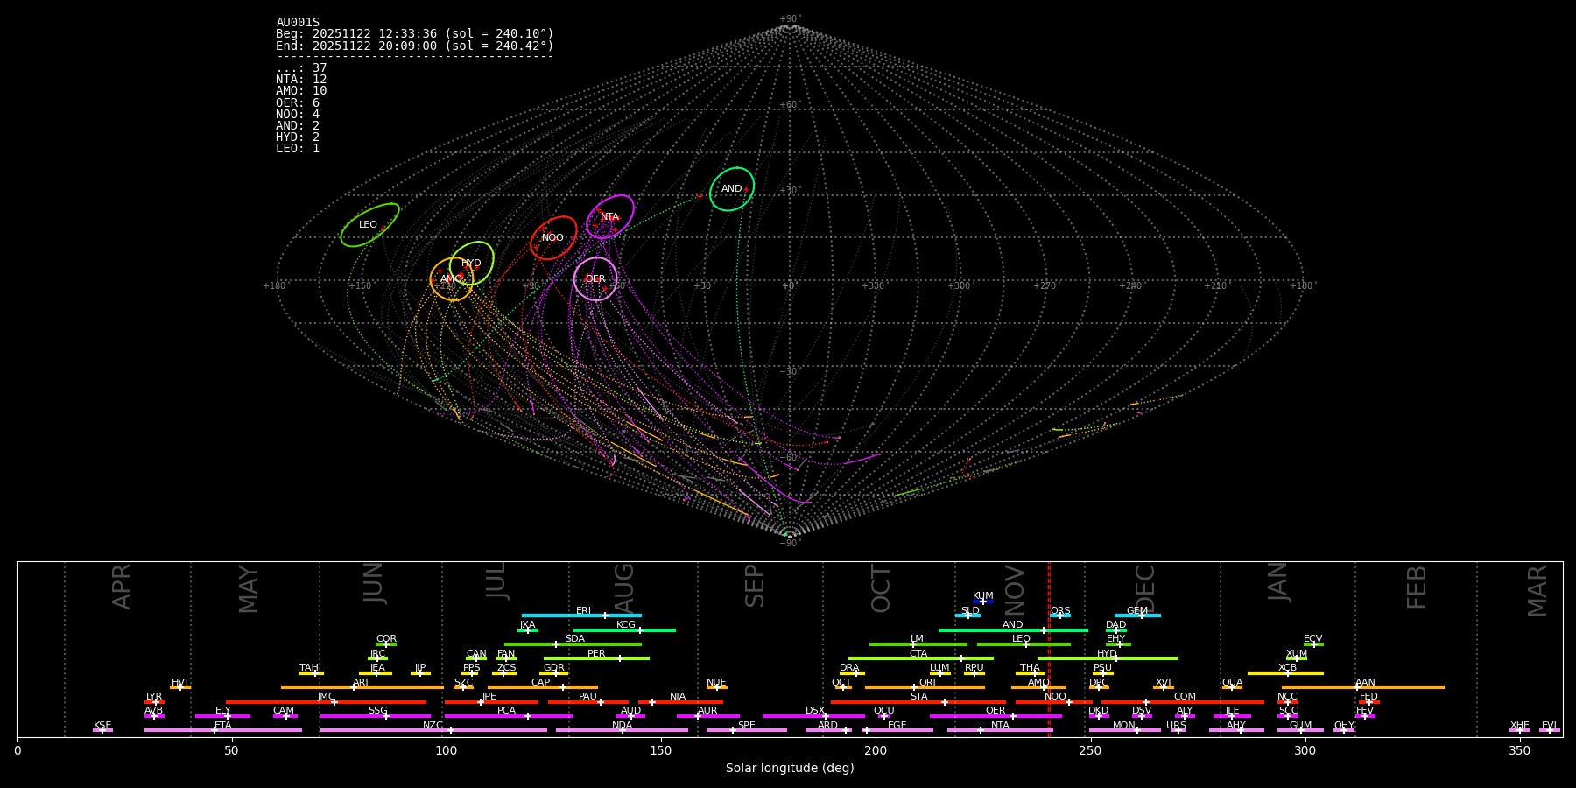Click the Solar longitude axis label
Screen dimensions: 1576x788
click(x=790, y=769)
